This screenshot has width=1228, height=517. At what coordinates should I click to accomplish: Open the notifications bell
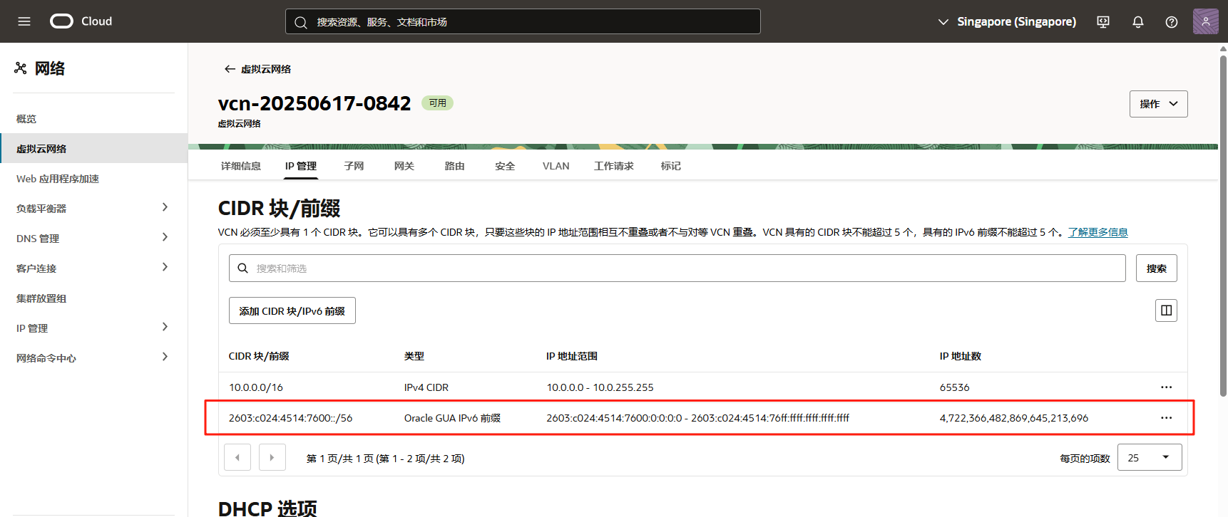coord(1138,22)
